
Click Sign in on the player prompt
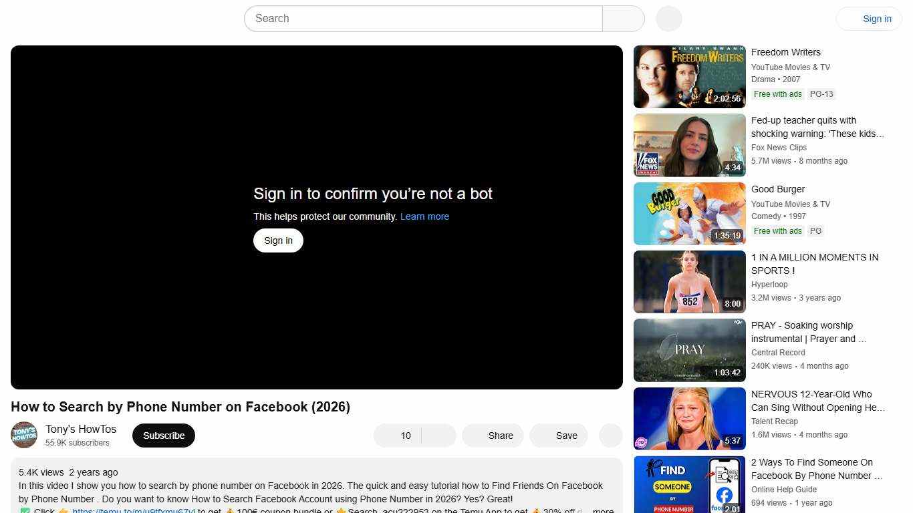[278, 240]
